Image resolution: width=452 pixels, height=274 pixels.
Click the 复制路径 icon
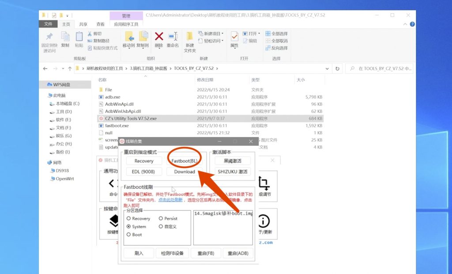[x=90, y=41]
